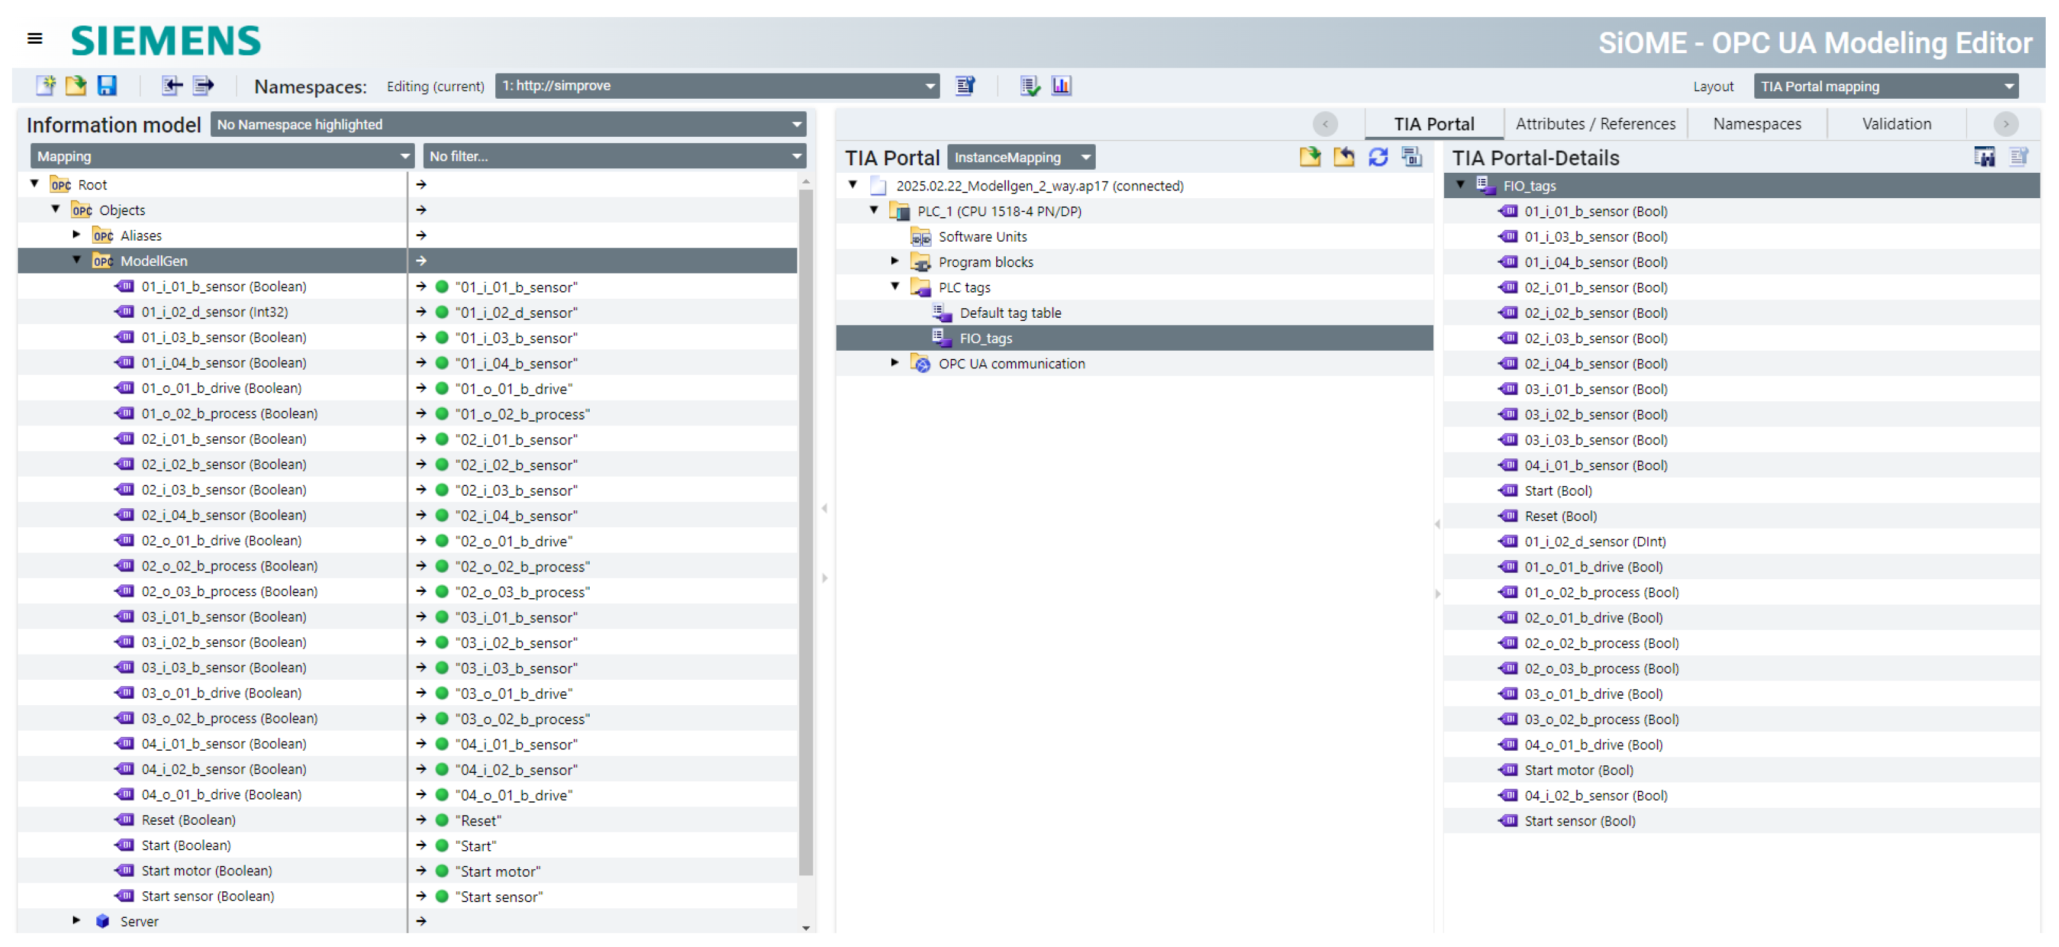
Task: Switch to the TIA Portal tab
Action: (1434, 124)
